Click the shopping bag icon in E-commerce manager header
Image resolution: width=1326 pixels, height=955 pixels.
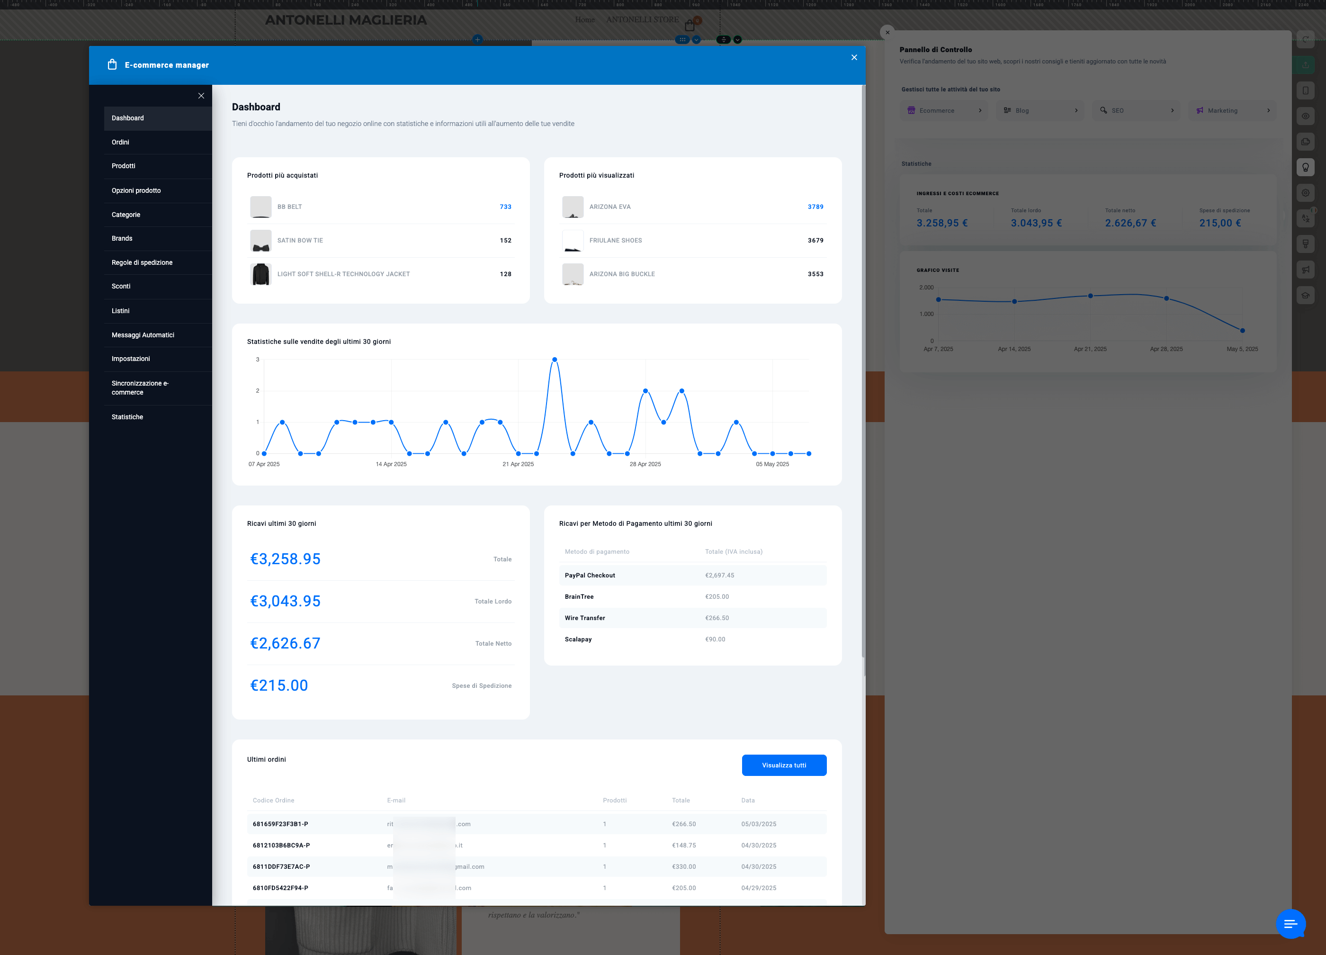(x=112, y=64)
